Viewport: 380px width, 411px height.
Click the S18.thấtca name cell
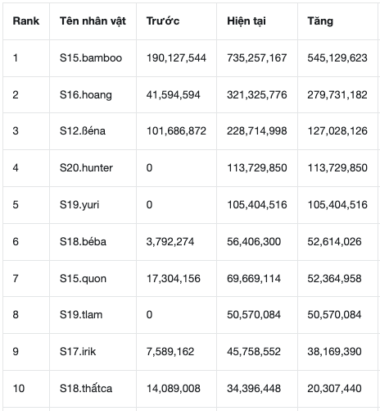93,389
